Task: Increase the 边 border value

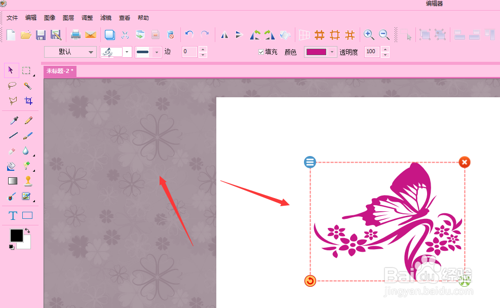Action: click(x=203, y=49)
